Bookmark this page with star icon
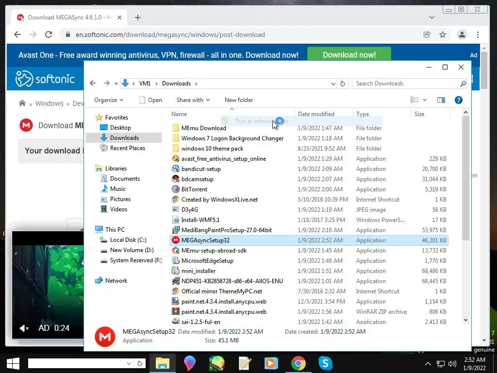 (443, 34)
